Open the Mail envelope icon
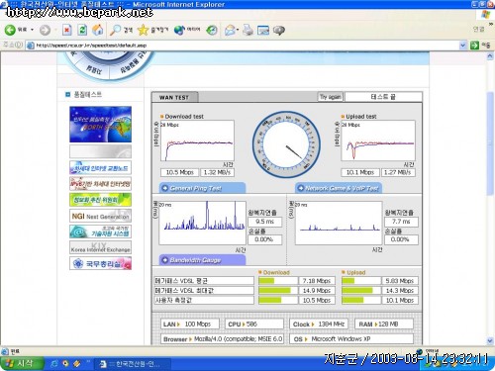 tap(230, 30)
